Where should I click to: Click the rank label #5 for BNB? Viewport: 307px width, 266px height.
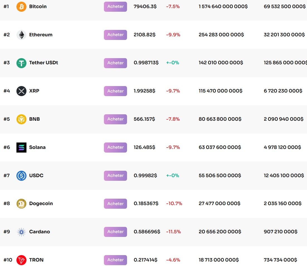[6, 119]
